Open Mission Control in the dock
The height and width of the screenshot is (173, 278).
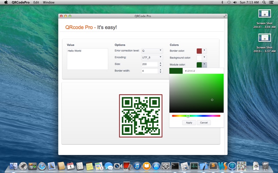[32, 166]
